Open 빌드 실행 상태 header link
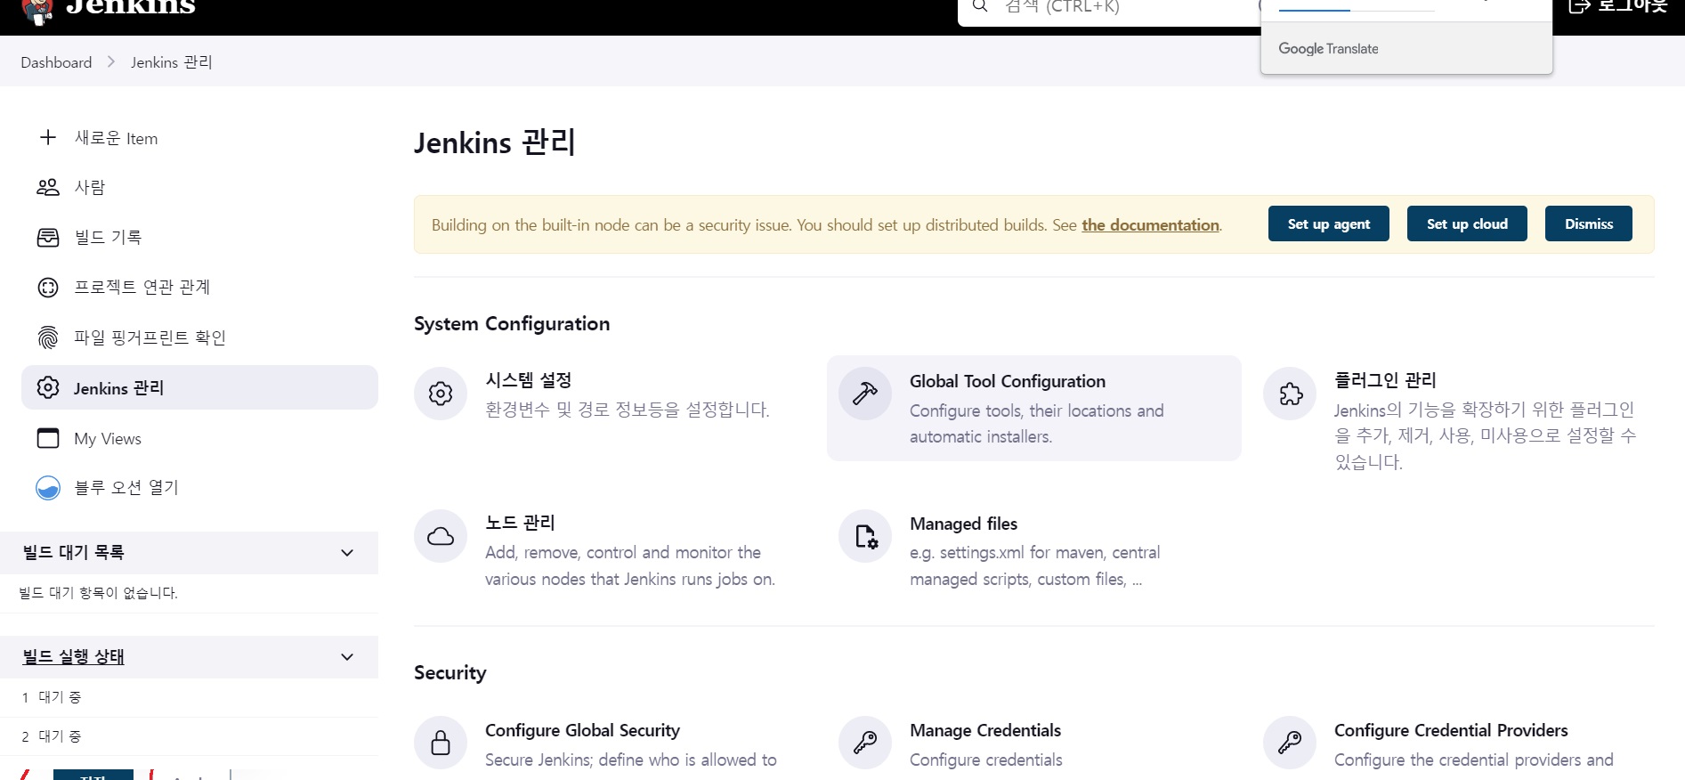Viewport: 1685px width, 780px height. 73,657
